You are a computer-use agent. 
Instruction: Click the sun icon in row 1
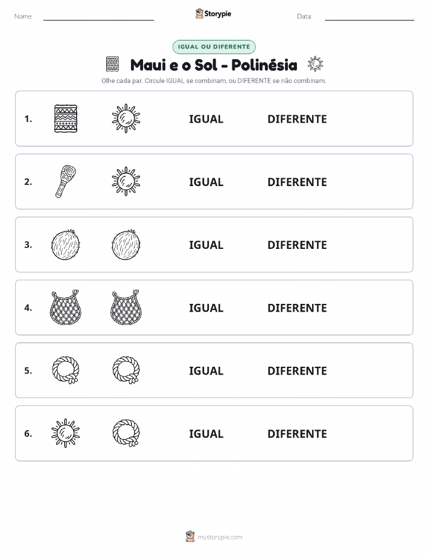[x=126, y=118]
